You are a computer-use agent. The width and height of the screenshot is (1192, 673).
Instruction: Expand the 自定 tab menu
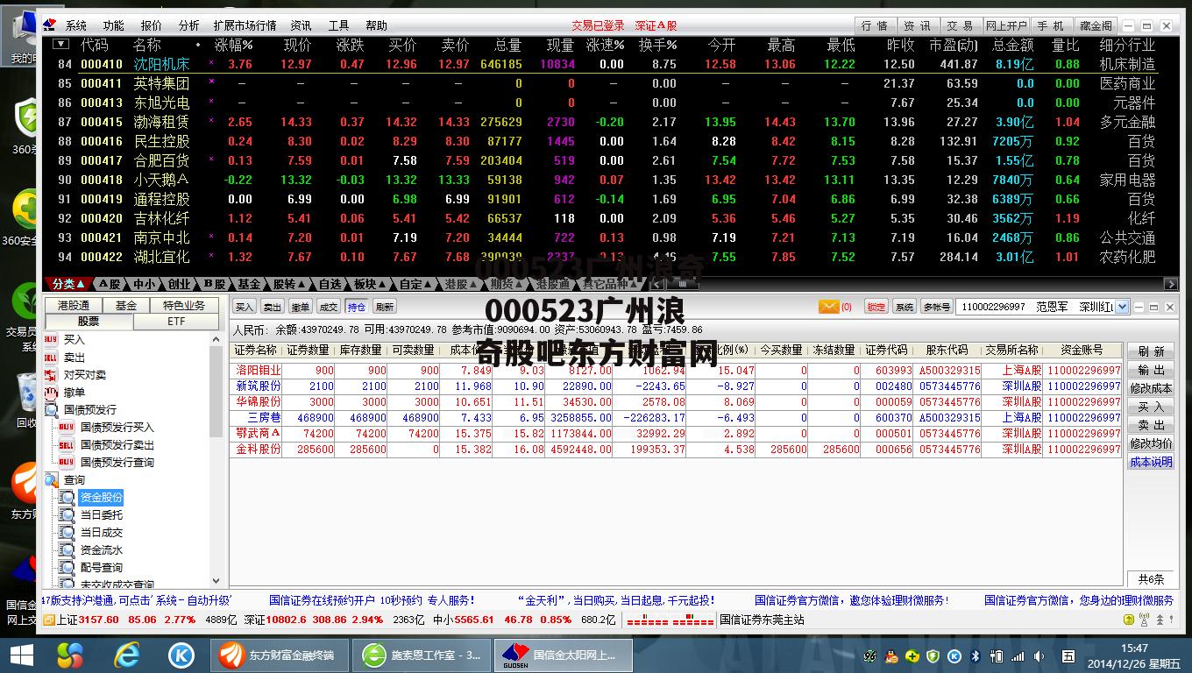click(x=415, y=284)
